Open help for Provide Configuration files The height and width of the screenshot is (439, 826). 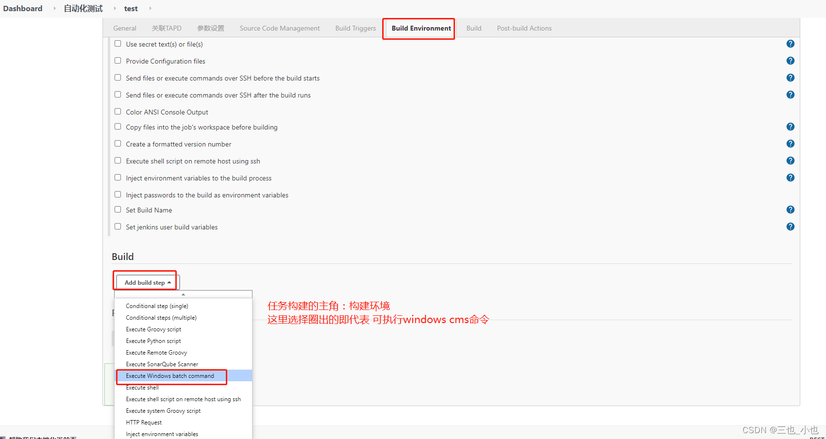(x=791, y=61)
